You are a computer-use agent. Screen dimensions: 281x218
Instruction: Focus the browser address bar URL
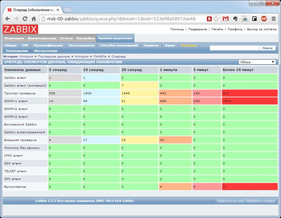click(x=121, y=19)
